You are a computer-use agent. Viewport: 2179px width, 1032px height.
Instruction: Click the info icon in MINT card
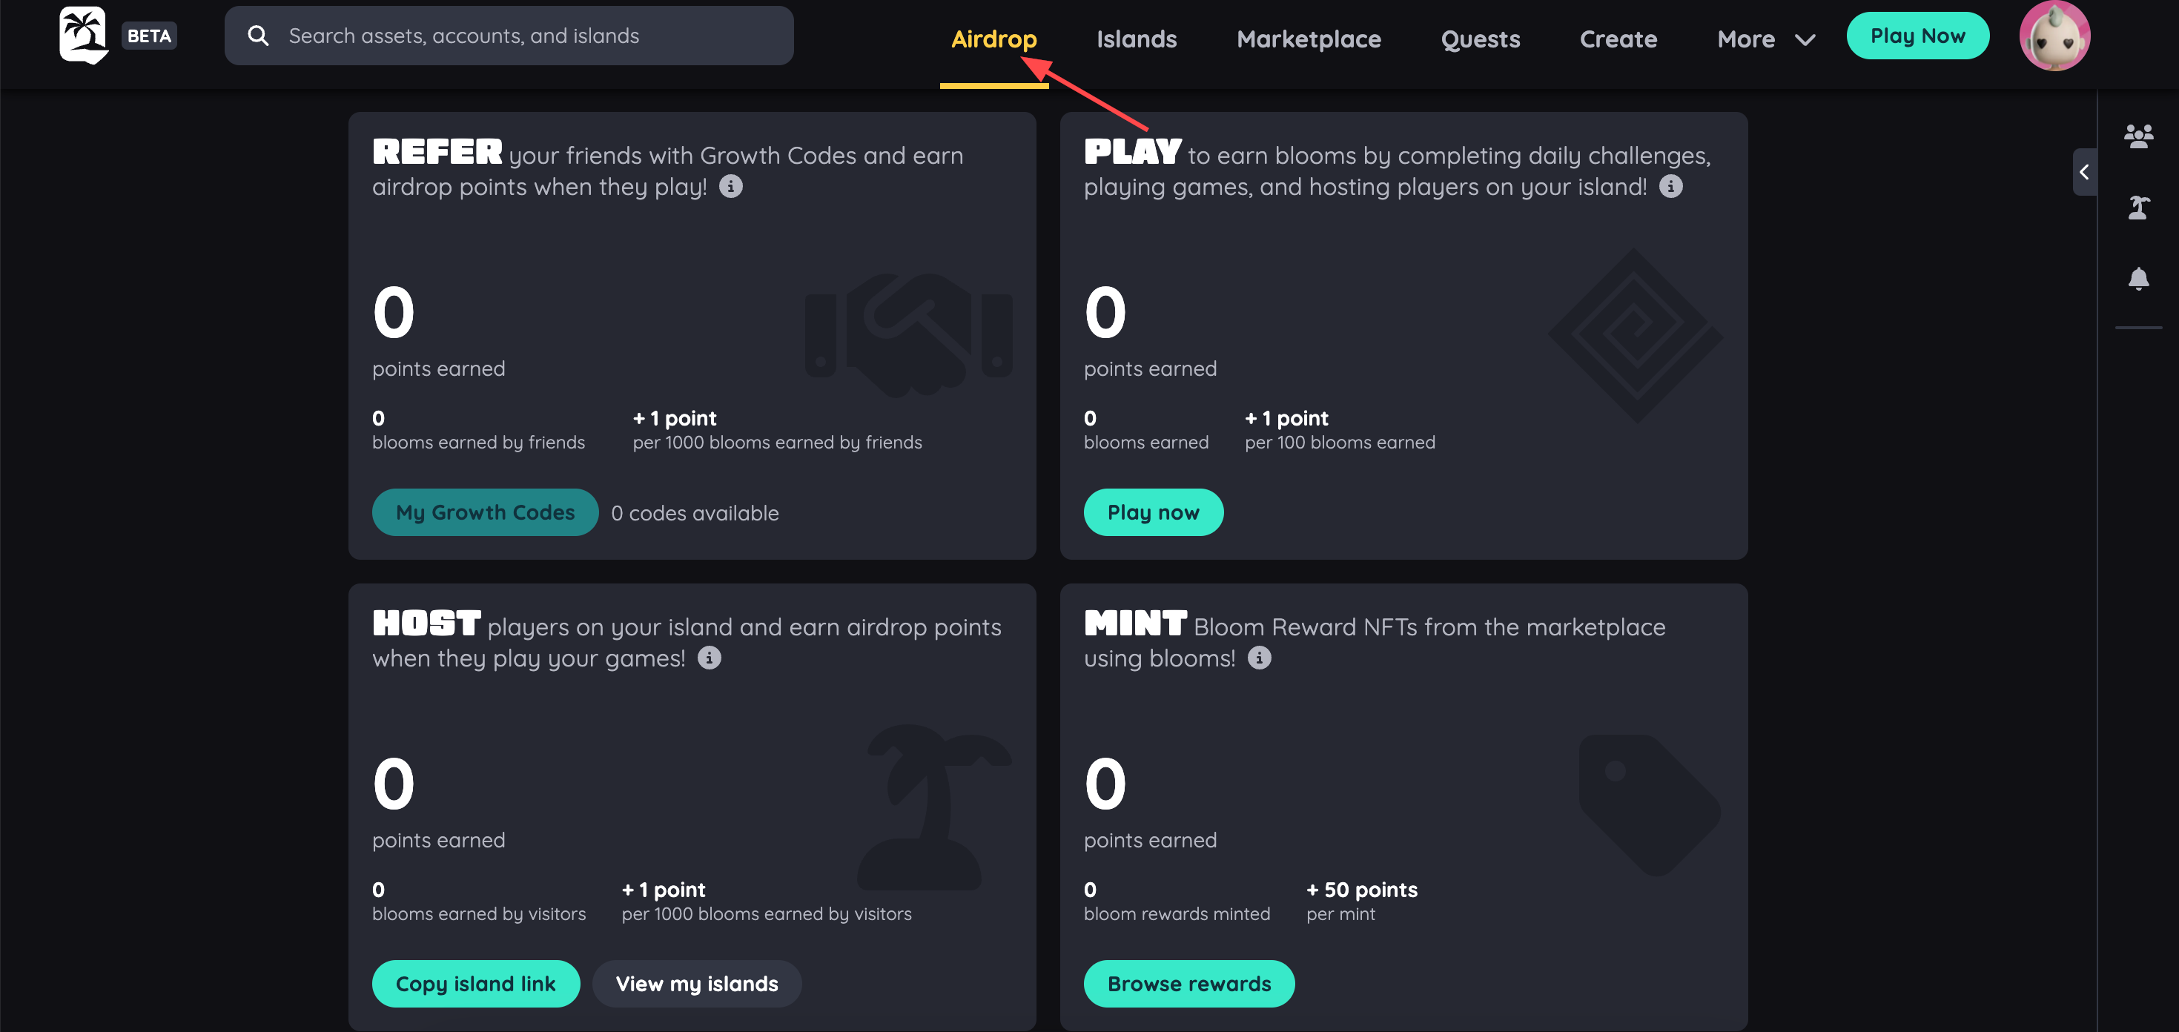(1259, 658)
